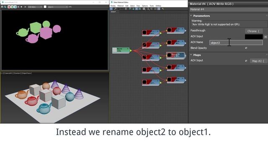Click the white color swatch in ActiveShade toolbar
Viewport: 268px width, 150px height.
tap(45, 7)
